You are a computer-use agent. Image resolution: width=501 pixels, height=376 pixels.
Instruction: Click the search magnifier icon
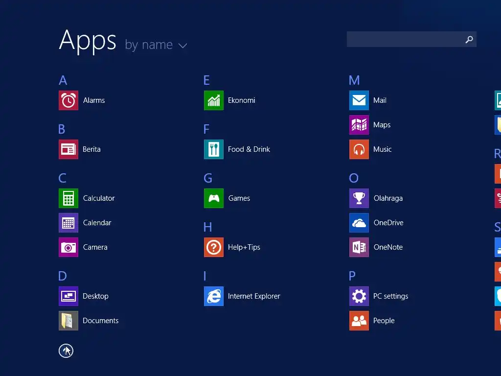point(469,39)
